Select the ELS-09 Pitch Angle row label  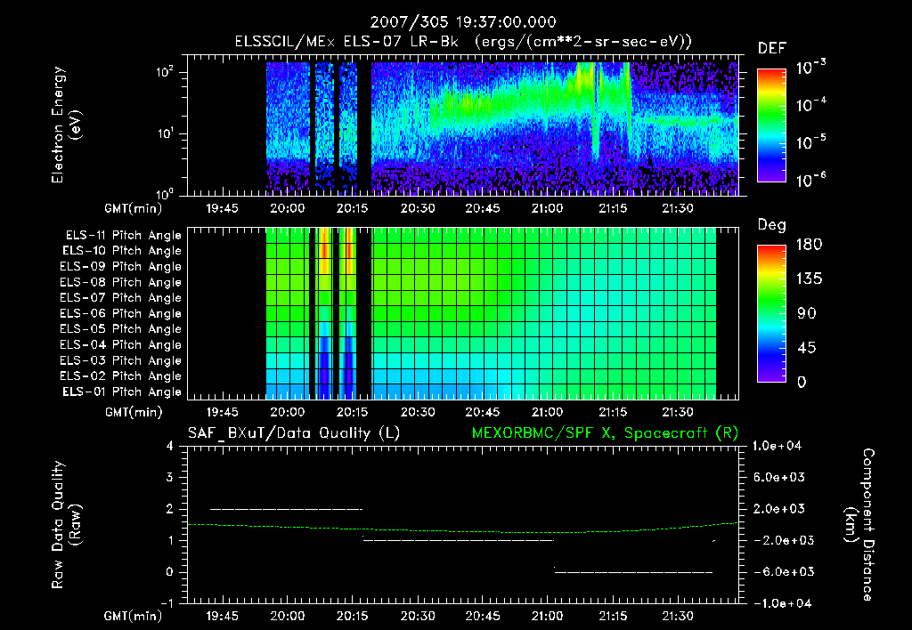120,267
